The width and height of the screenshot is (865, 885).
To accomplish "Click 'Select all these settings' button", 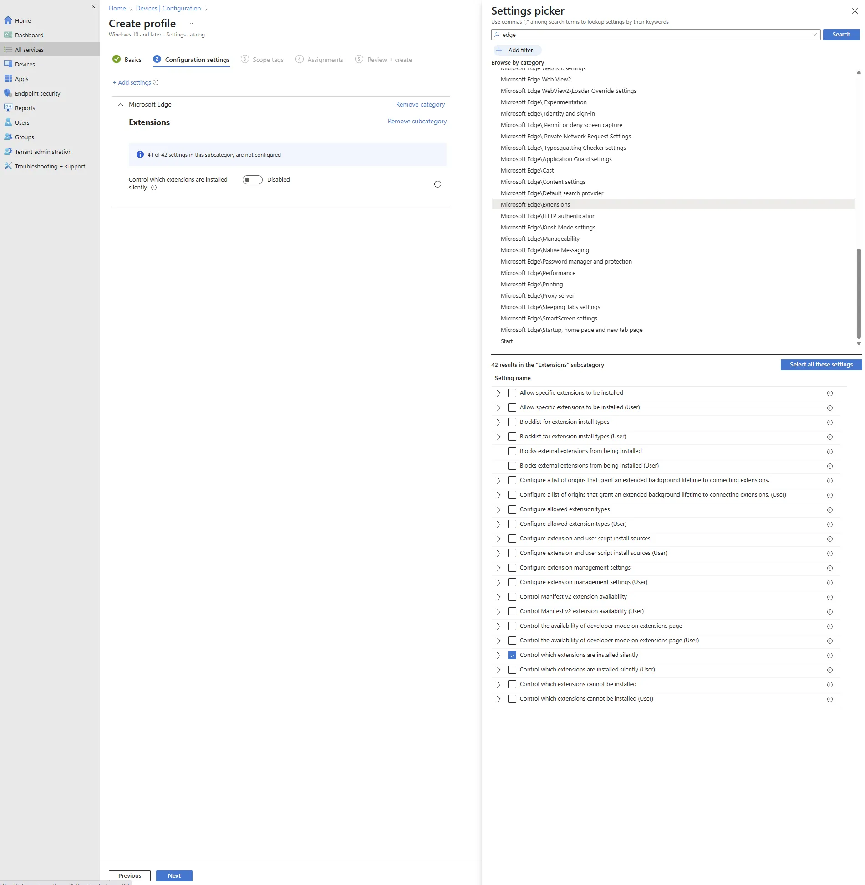I will click(821, 365).
